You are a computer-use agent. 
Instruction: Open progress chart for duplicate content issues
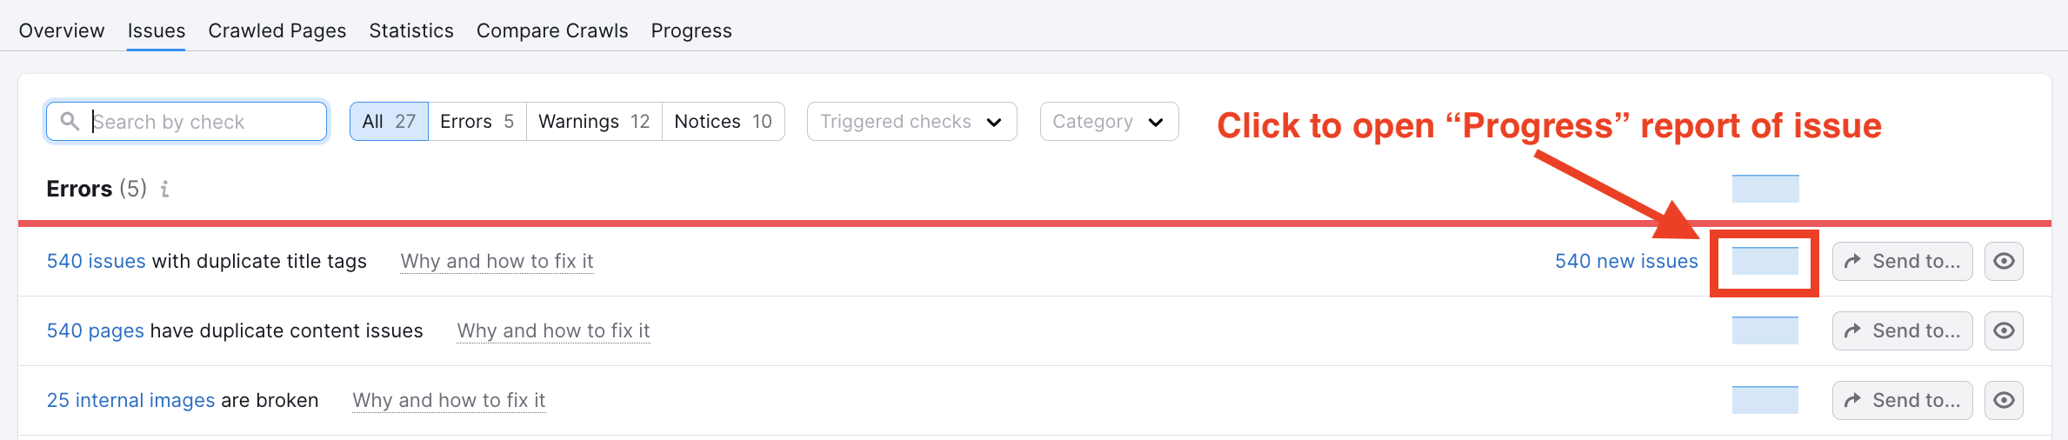1764,330
